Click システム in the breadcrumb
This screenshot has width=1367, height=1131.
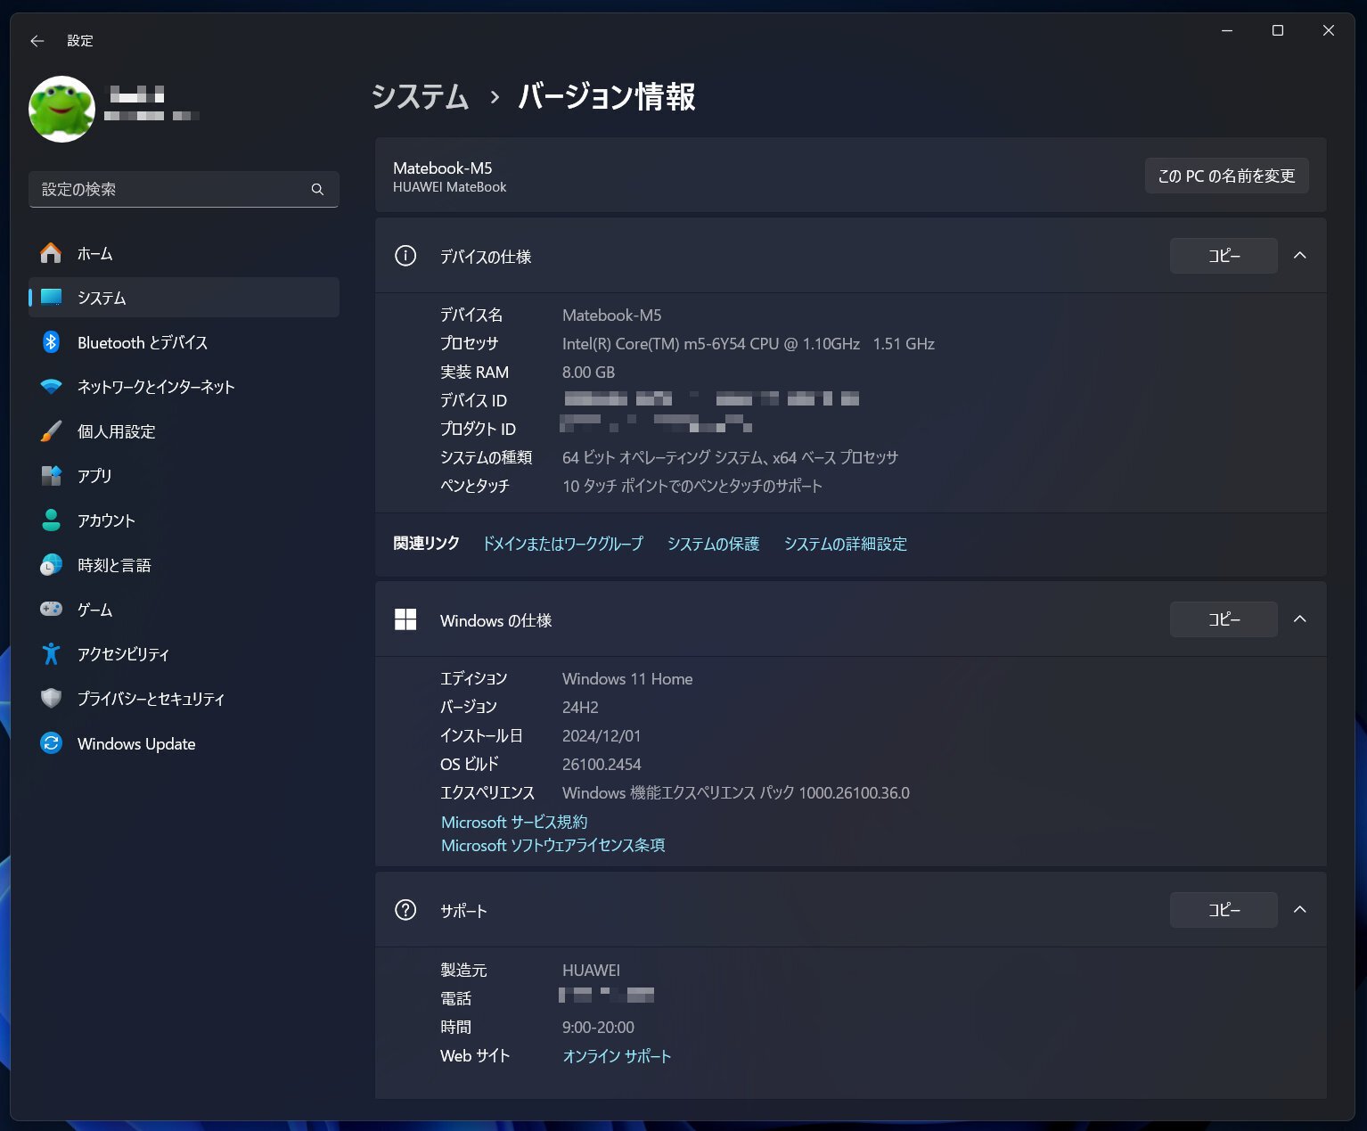pyautogui.click(x=421, y=98)
